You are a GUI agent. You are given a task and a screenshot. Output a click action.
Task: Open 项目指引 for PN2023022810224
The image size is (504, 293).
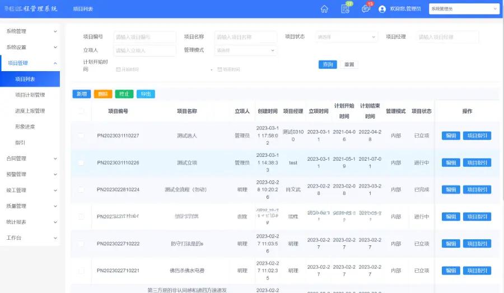pyautogui.click(x=477, y=190)
